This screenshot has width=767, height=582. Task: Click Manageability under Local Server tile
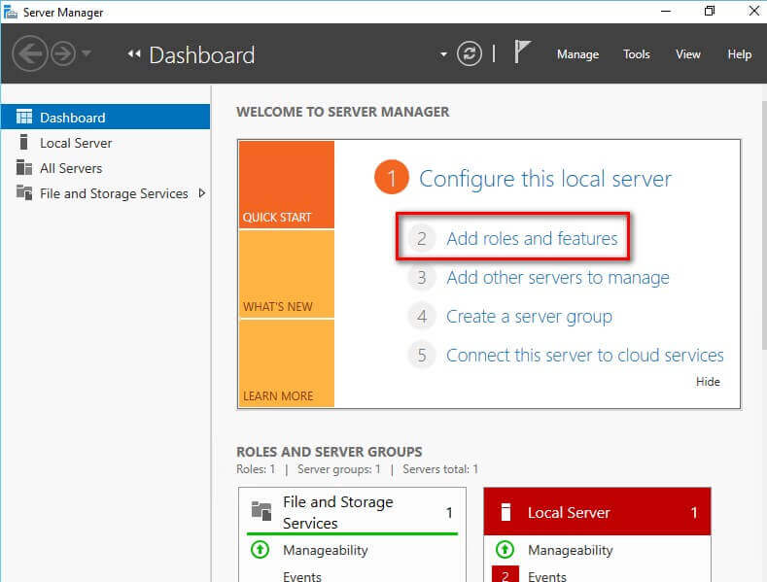click(570, 550)
